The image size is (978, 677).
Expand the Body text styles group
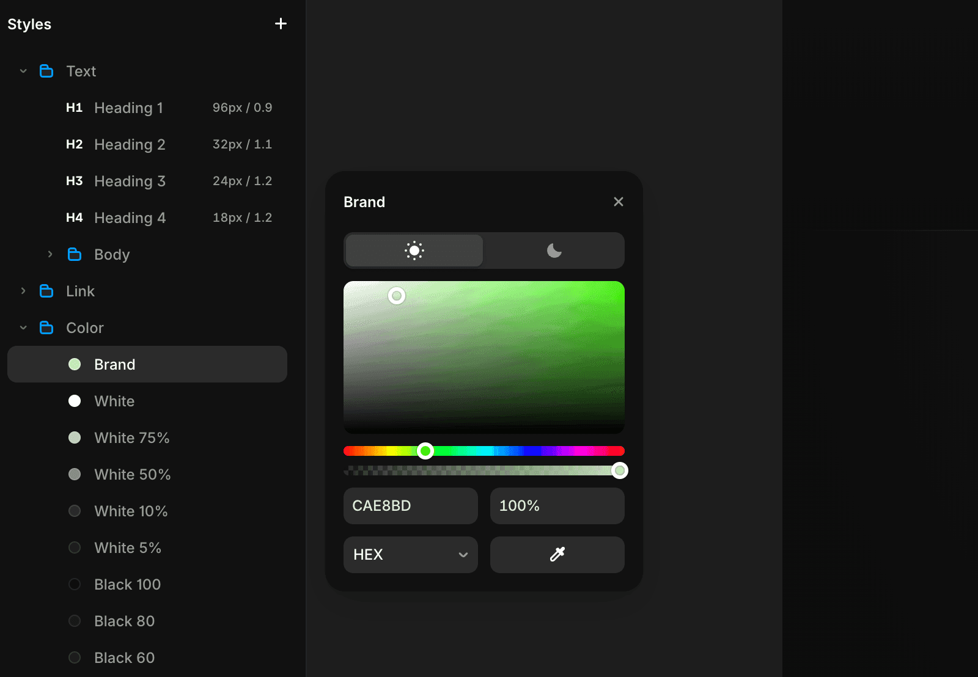[50, 254]
